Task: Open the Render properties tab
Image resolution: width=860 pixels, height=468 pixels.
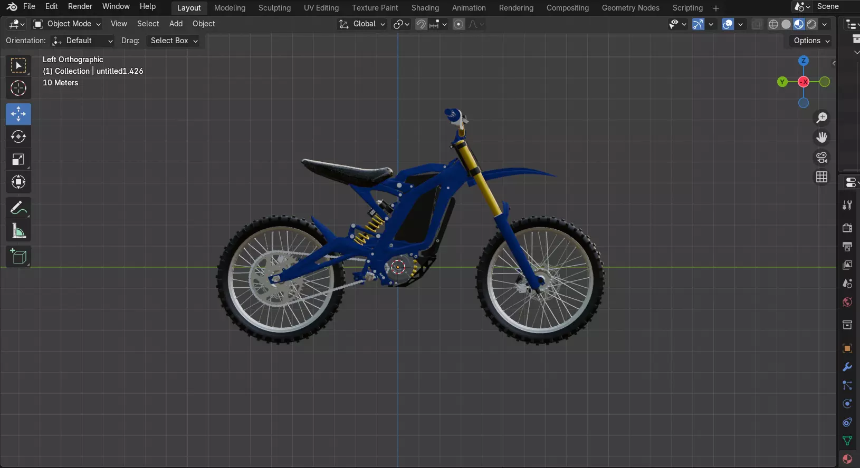Action: tap(847, 228)
